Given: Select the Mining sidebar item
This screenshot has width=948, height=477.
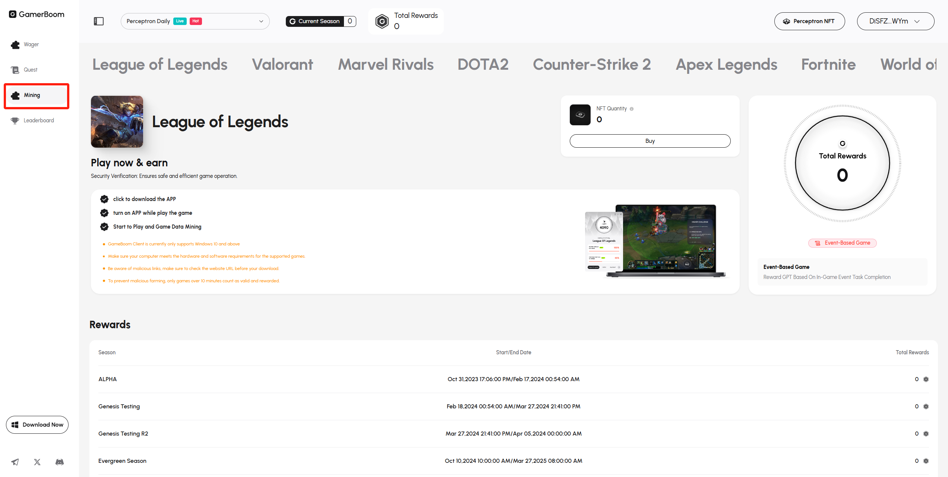Looking at the screenshot, I should pos(37,95).
